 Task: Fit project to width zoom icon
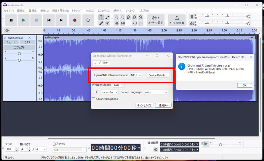[135, 17]
